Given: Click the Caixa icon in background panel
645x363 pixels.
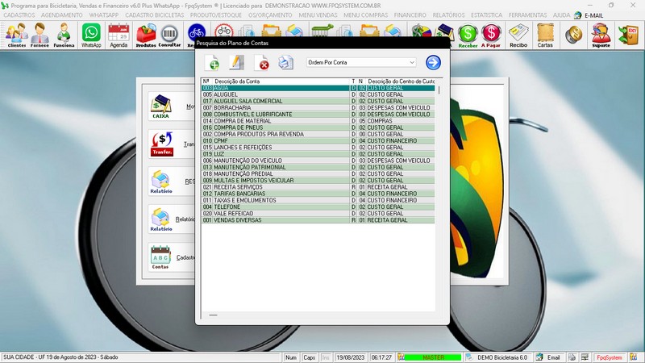Looking at the screenshot, I should click(x=161, y=106).
